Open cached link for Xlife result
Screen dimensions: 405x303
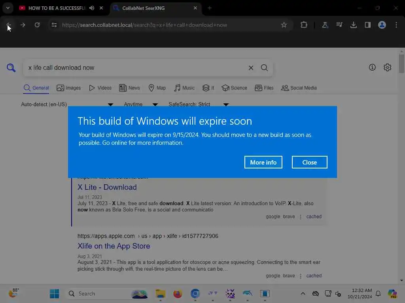(x=314, y=276)
